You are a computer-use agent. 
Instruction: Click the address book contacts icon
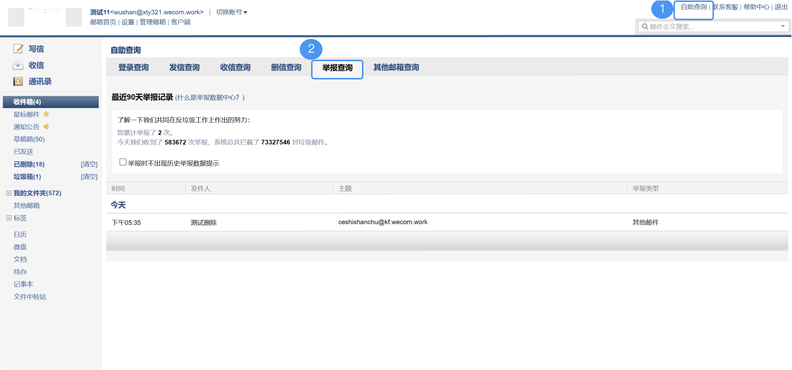(x=18, y=81)
